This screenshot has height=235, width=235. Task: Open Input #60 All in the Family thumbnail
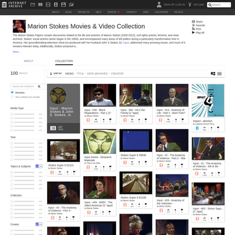136,95
